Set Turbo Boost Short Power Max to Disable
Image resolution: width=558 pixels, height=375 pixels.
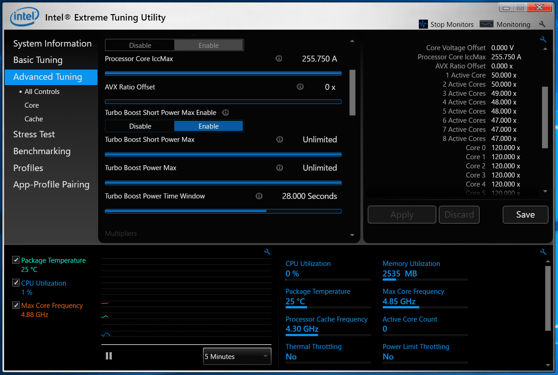[x=140, y=126]
